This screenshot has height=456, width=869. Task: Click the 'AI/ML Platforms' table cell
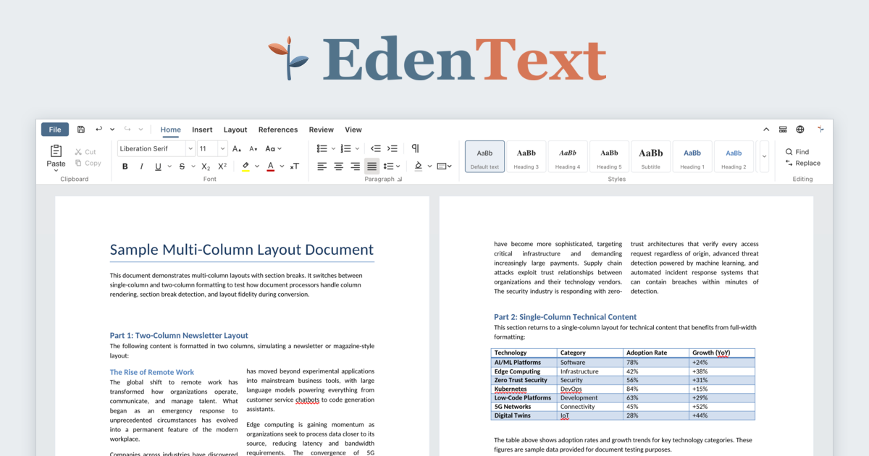tap(524, 363)
